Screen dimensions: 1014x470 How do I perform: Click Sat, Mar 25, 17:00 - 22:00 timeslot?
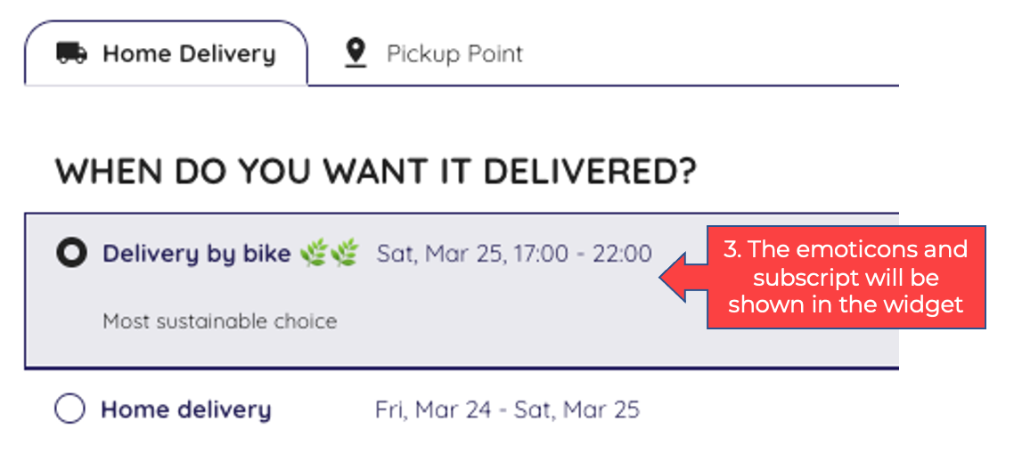pos(514,254)
